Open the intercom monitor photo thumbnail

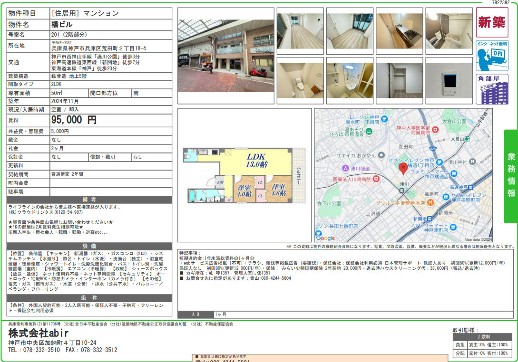tap(449, 80)
